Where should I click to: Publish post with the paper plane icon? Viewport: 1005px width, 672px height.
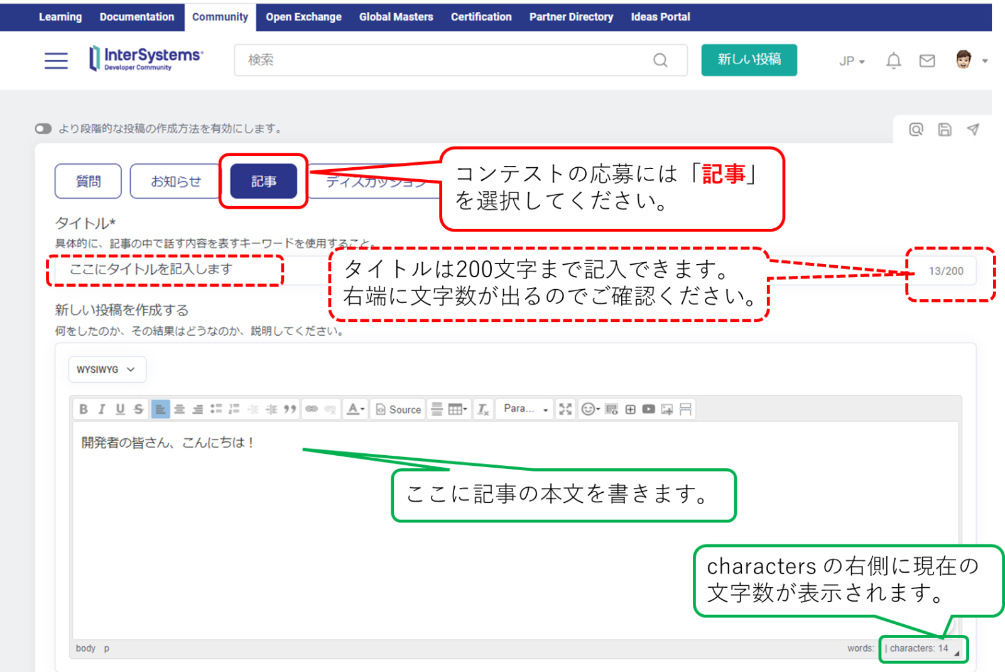pos(972,129)
